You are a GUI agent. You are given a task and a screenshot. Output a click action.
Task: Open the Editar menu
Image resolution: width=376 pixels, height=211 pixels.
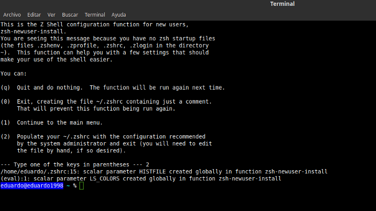tap(34, 15)
